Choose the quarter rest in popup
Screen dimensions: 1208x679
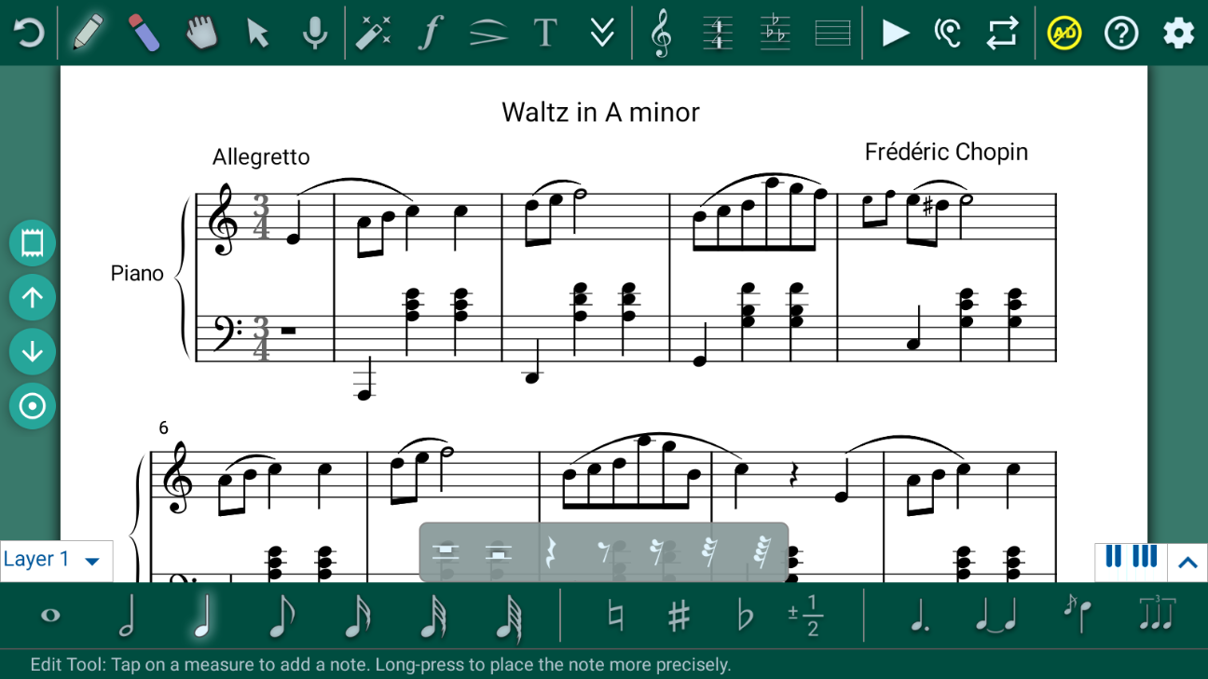(551, 553)
